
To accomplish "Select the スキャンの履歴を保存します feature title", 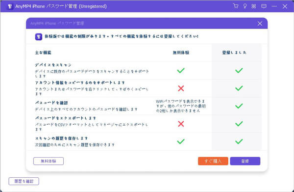I will [62, 138].
